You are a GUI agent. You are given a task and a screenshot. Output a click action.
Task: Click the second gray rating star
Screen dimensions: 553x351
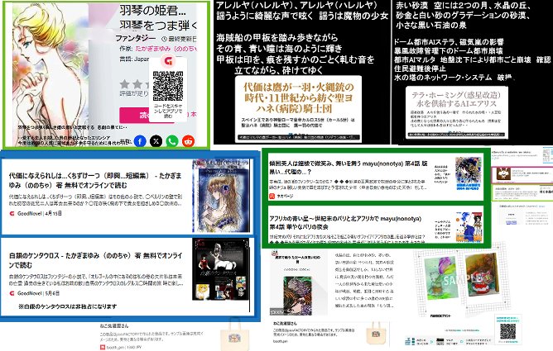137,84
